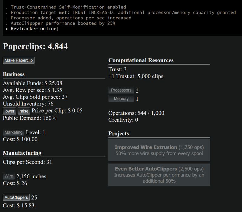Select the Improved Wire Extrusion project

(x=159, y=150)
